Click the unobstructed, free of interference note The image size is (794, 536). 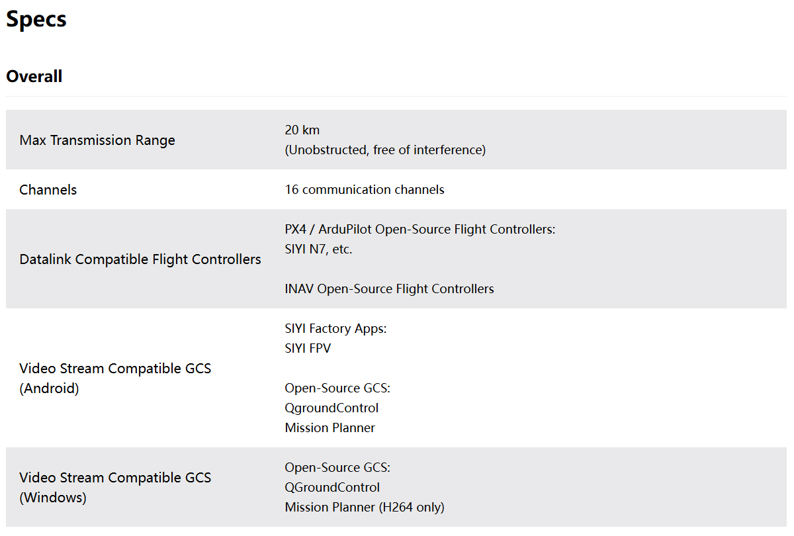(385, 150)
